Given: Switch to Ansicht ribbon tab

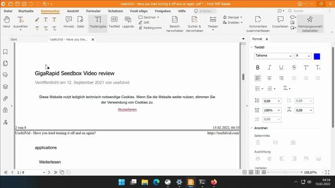Looking at the screenshot, I should (x=73, y=11).
